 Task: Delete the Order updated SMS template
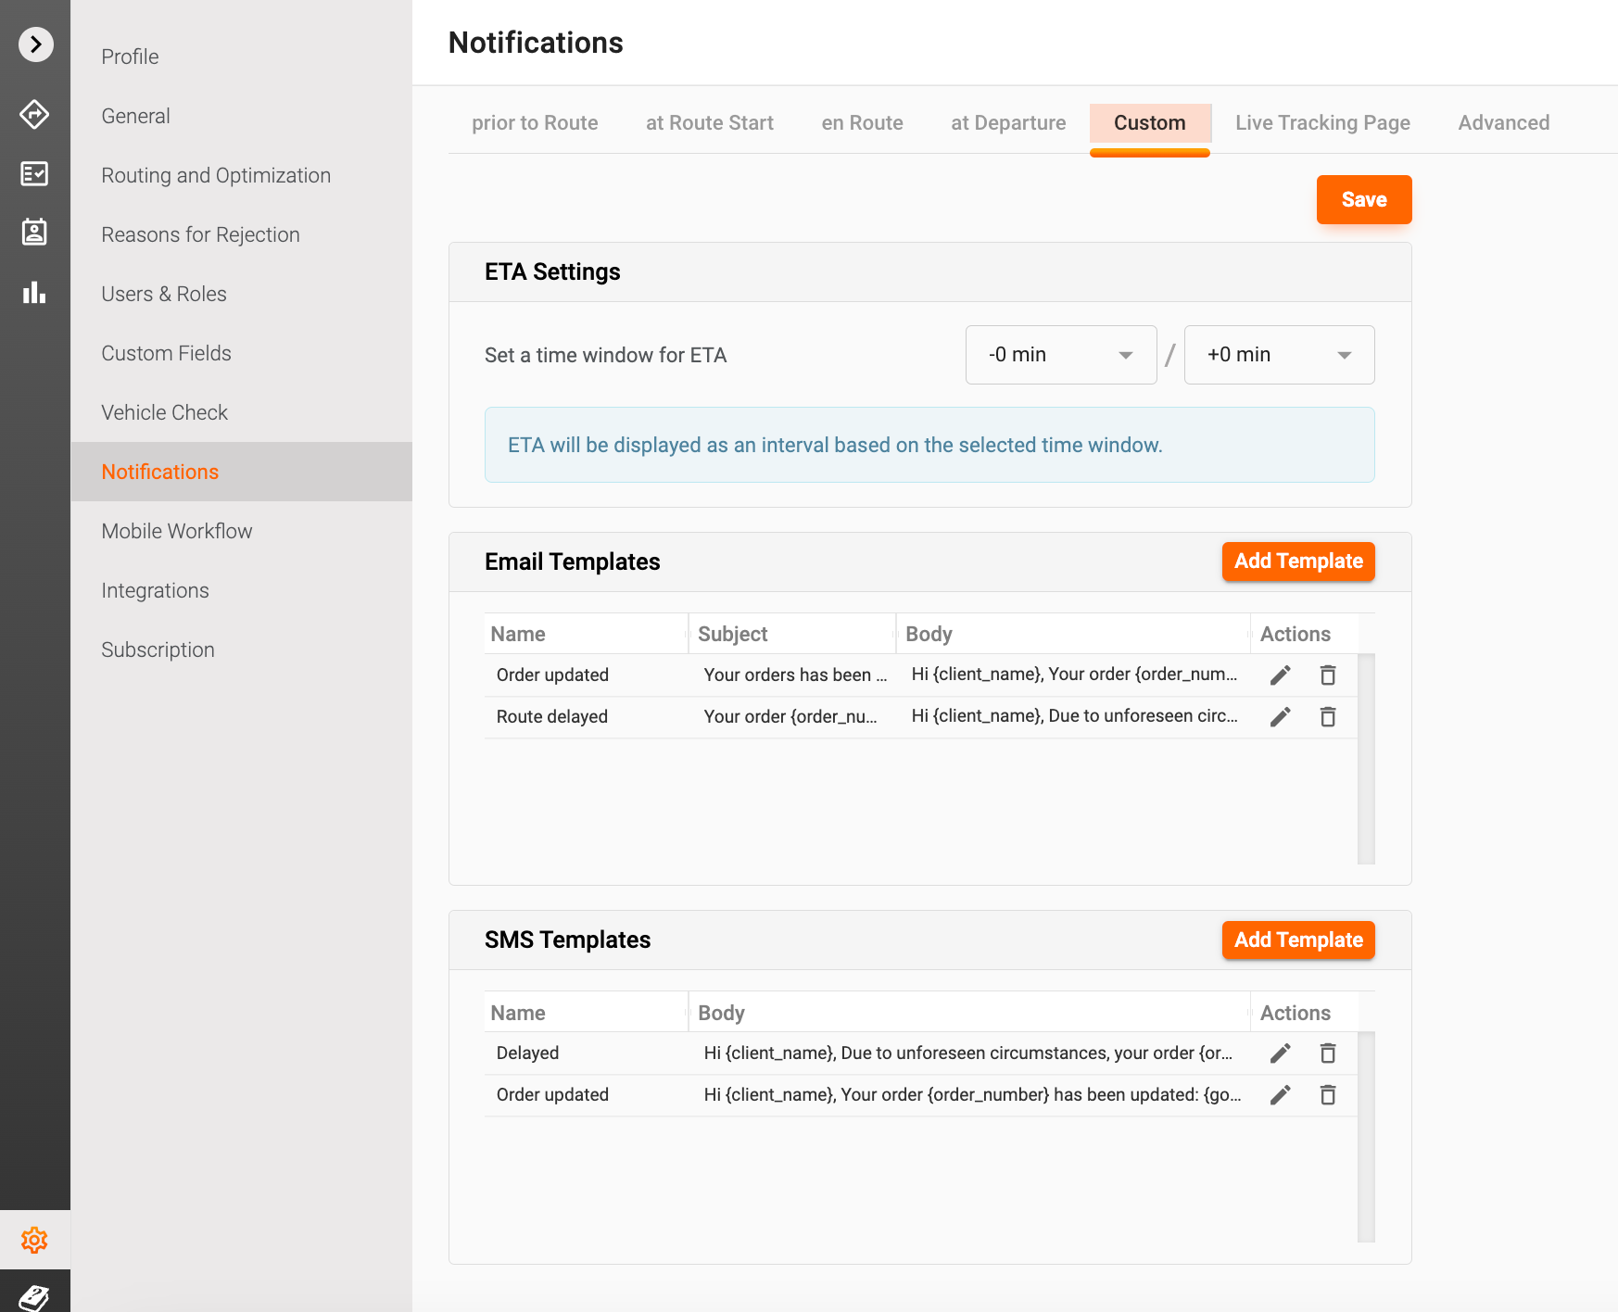(1328, 1095)
